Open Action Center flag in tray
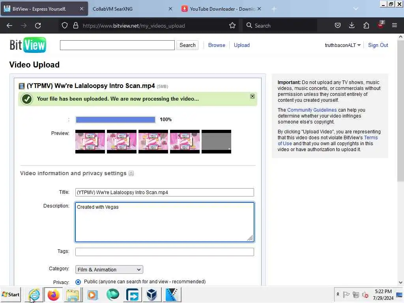 [x=346, y=294]
